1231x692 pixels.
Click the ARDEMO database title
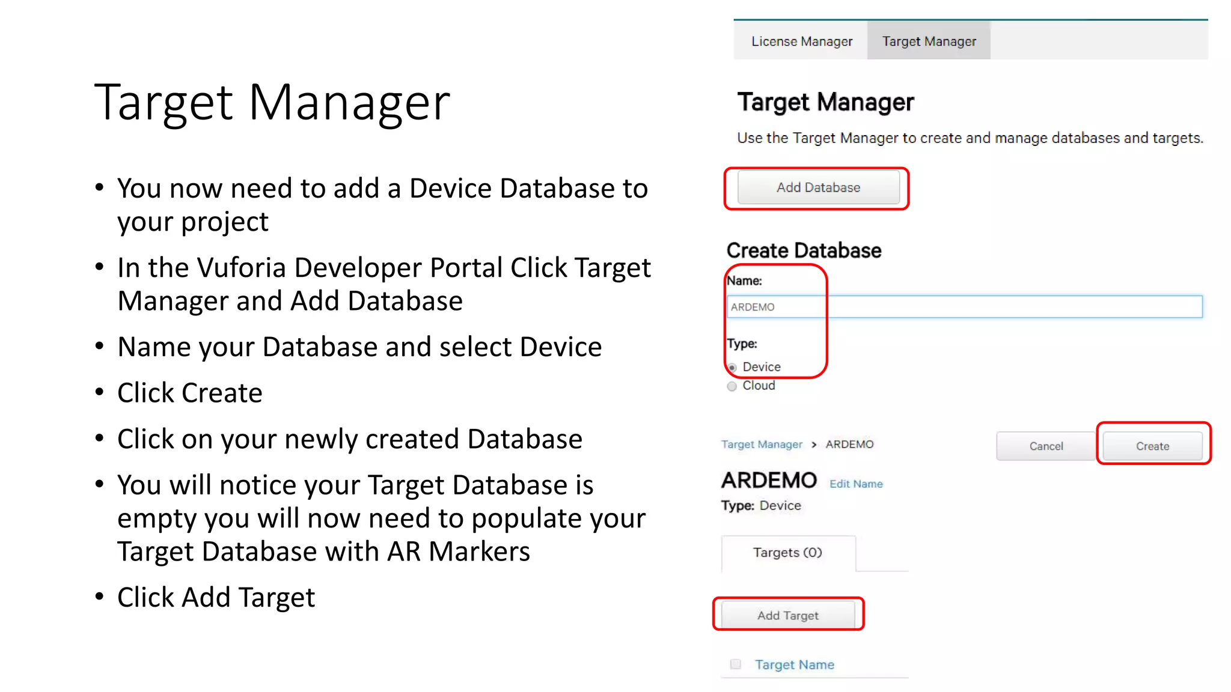(x=769, y=481)
